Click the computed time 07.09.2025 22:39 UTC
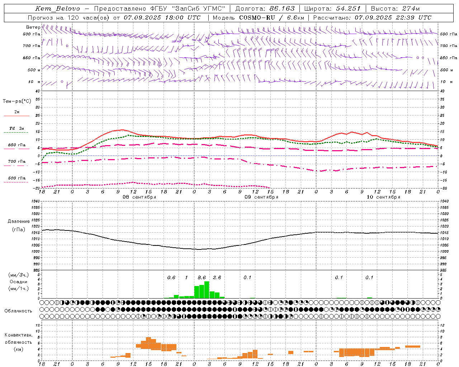 click(x=393, y=18)
